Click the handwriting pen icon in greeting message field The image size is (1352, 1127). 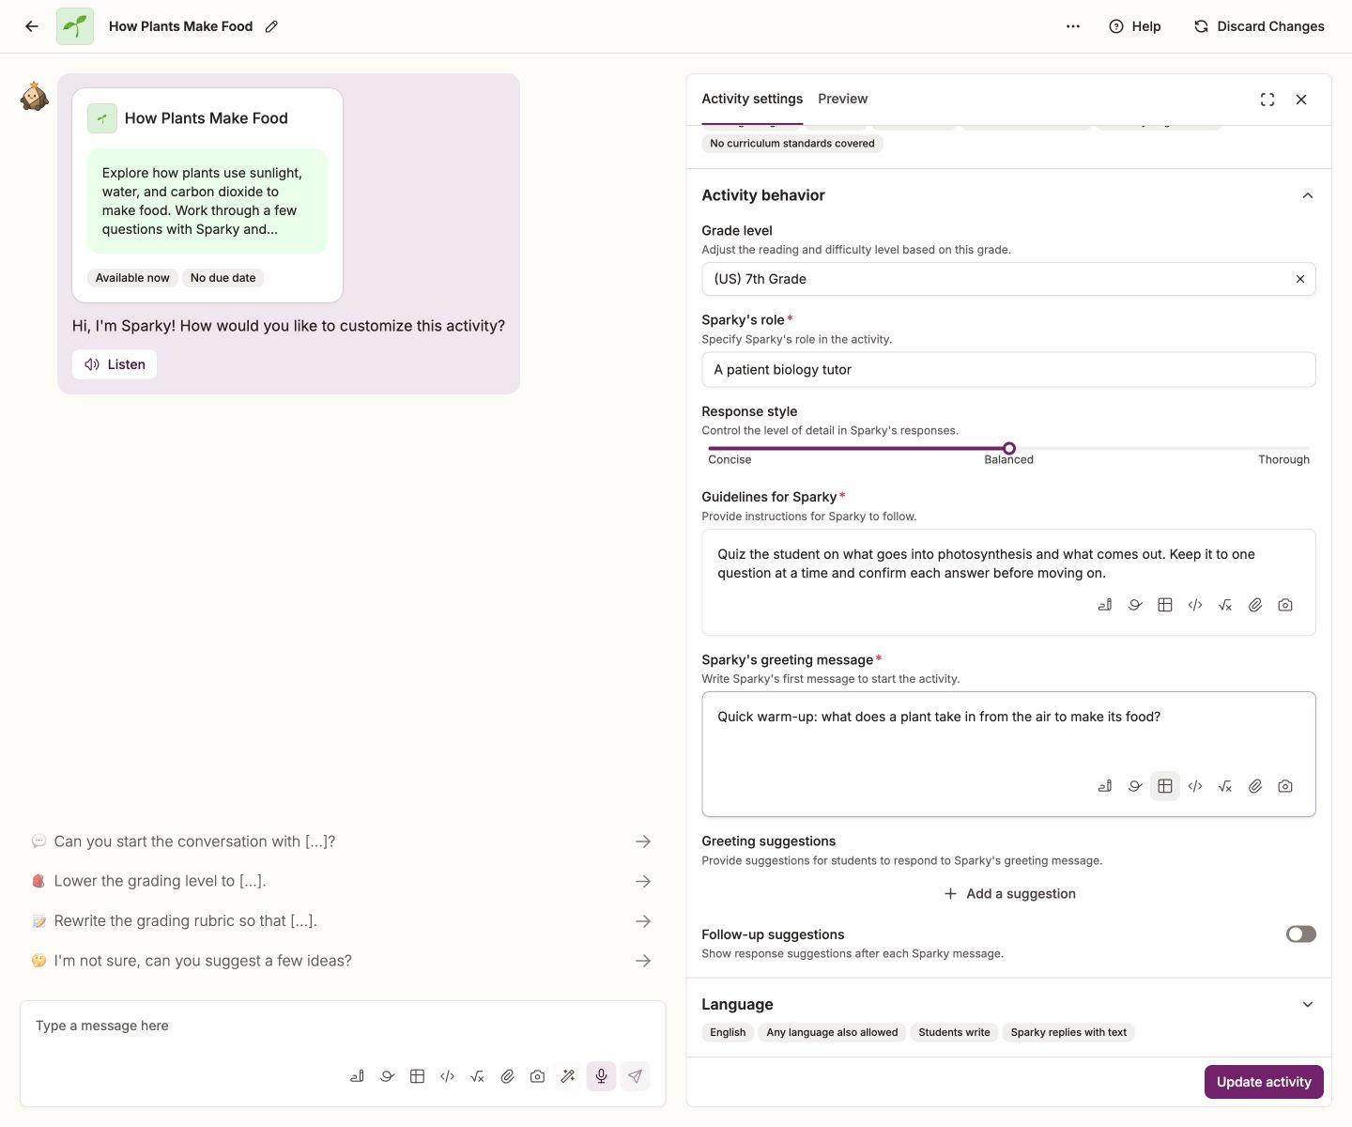tap(1105, 786)
